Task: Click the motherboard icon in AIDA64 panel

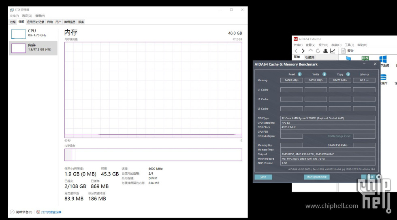Action: pyautogui.click(x=365, y=58)
